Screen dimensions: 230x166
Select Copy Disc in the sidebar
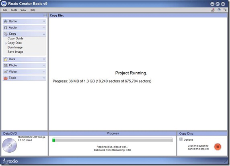pyautogui.click(x=14, y=43)
